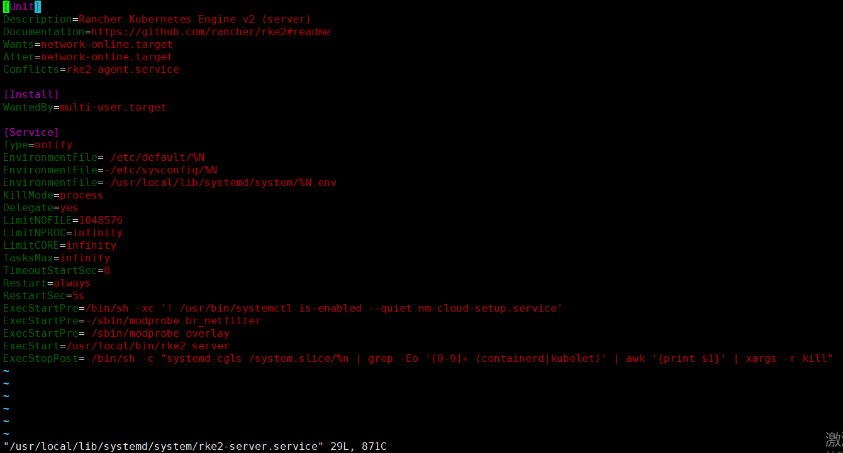Click the Delegate=yes setting
The image size is (843, 453).
(41, 208)
